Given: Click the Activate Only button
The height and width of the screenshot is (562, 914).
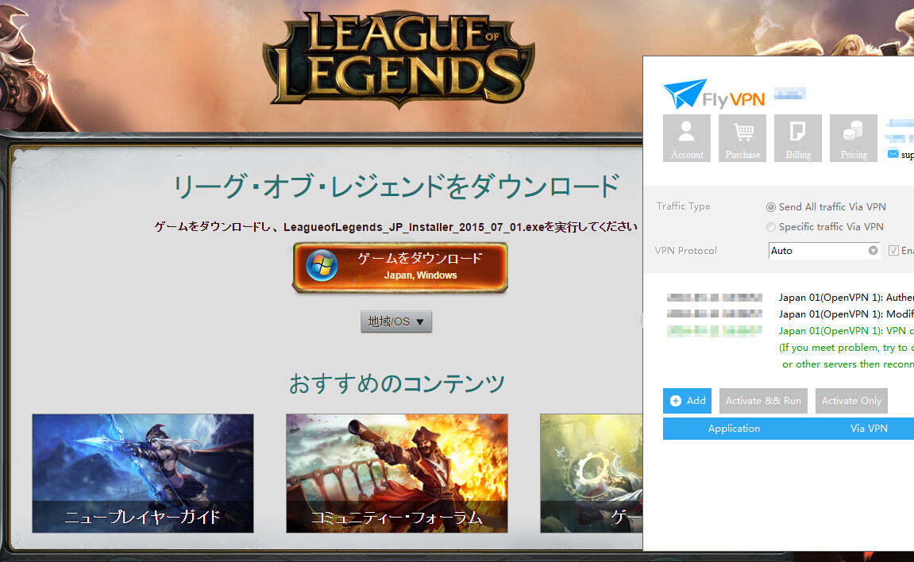Looking at the screenshot, I should pos(851,401).
